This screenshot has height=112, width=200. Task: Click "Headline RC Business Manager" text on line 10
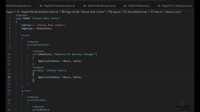pos(74,54)
